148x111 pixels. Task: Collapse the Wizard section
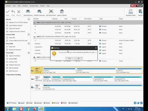click(x=29, y=19)
